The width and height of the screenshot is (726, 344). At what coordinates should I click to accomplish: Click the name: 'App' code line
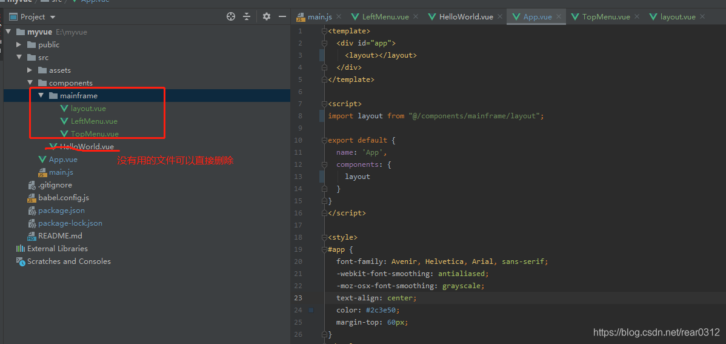362,152
